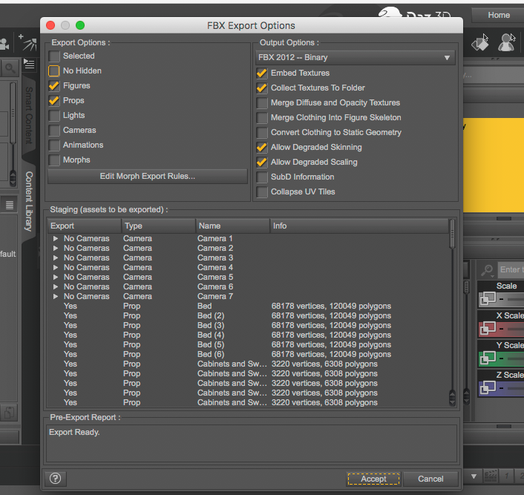The height and width of the screenshot is (495, 524).
Task: Click the X Scale property link icon
Action: coord(488,328)
